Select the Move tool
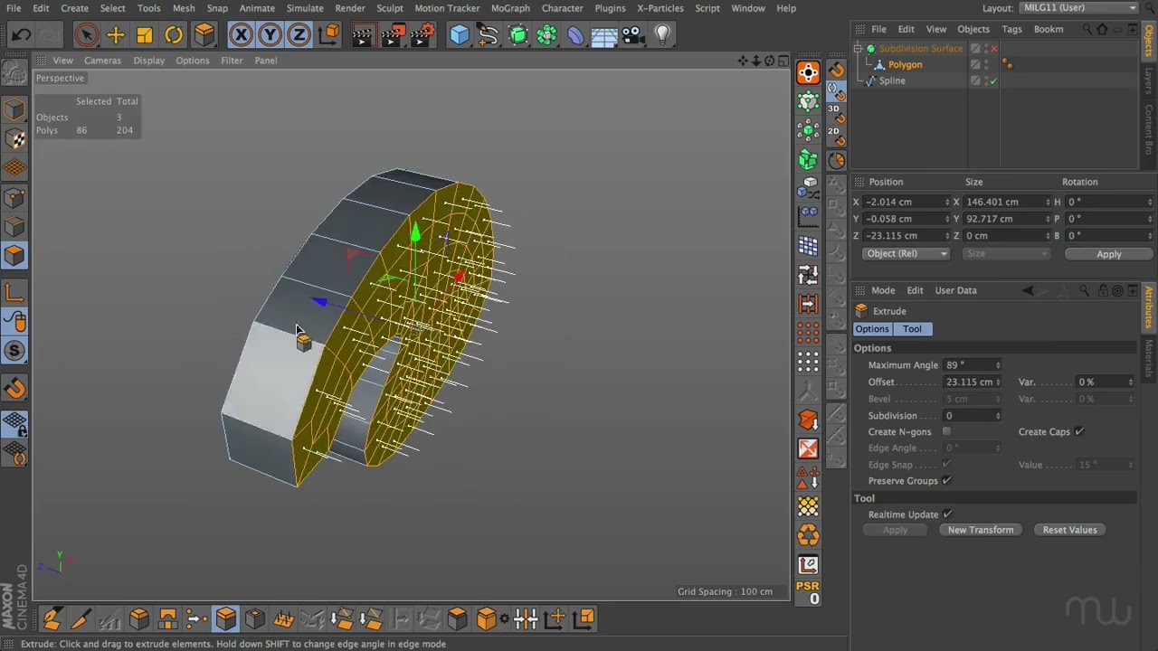 click(115, 35)
